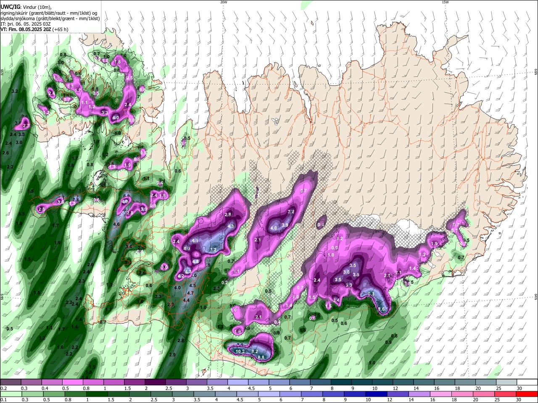Viewport: 538px width, 403px height.
Task: Click the 'rigning/skúrir' legend description line
Action: [48, 13]
